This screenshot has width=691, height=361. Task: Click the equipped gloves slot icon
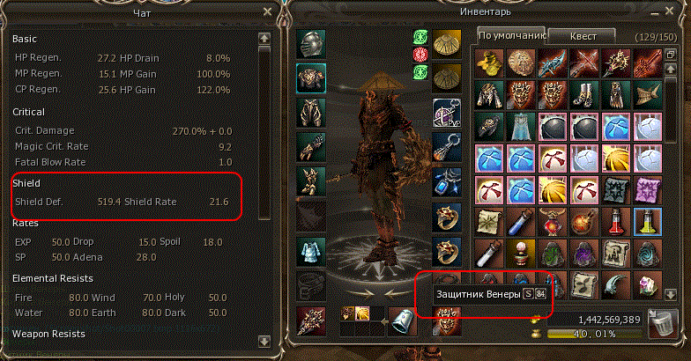311,147
